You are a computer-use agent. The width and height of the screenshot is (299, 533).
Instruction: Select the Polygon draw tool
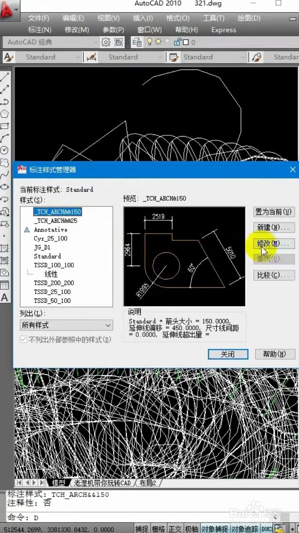5,114
